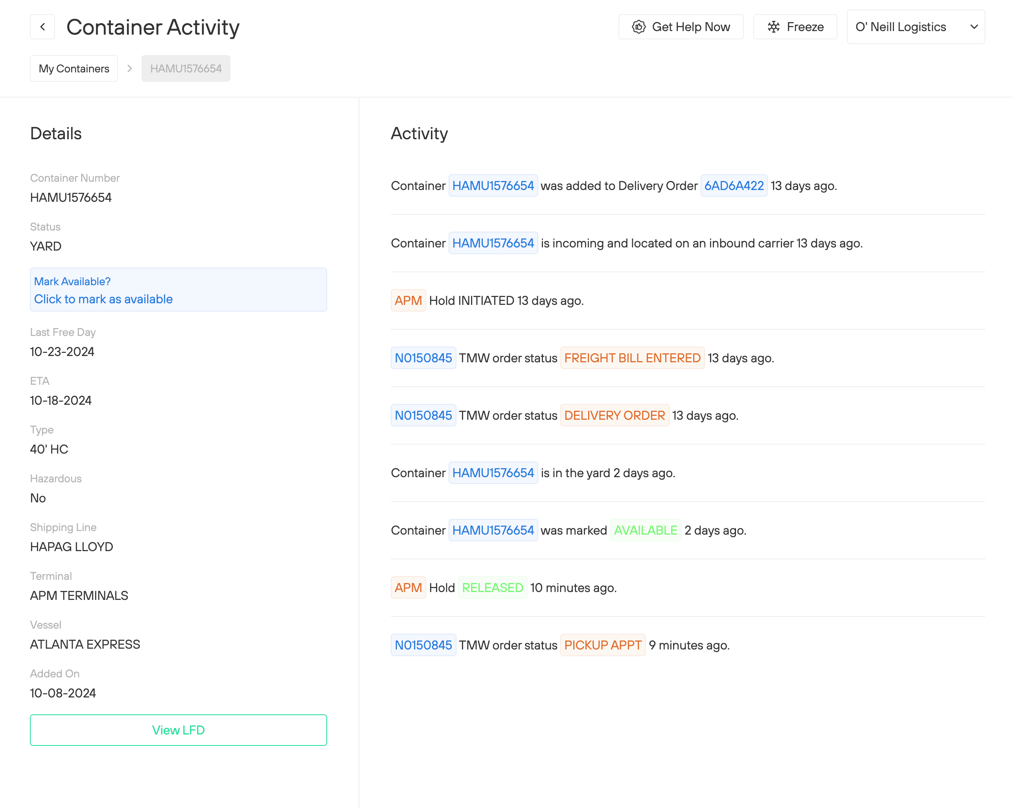Viewport: 1012px width, 808px height.
Task: Select the My Containers breadcrumb
Action: [x=74, y=68]
